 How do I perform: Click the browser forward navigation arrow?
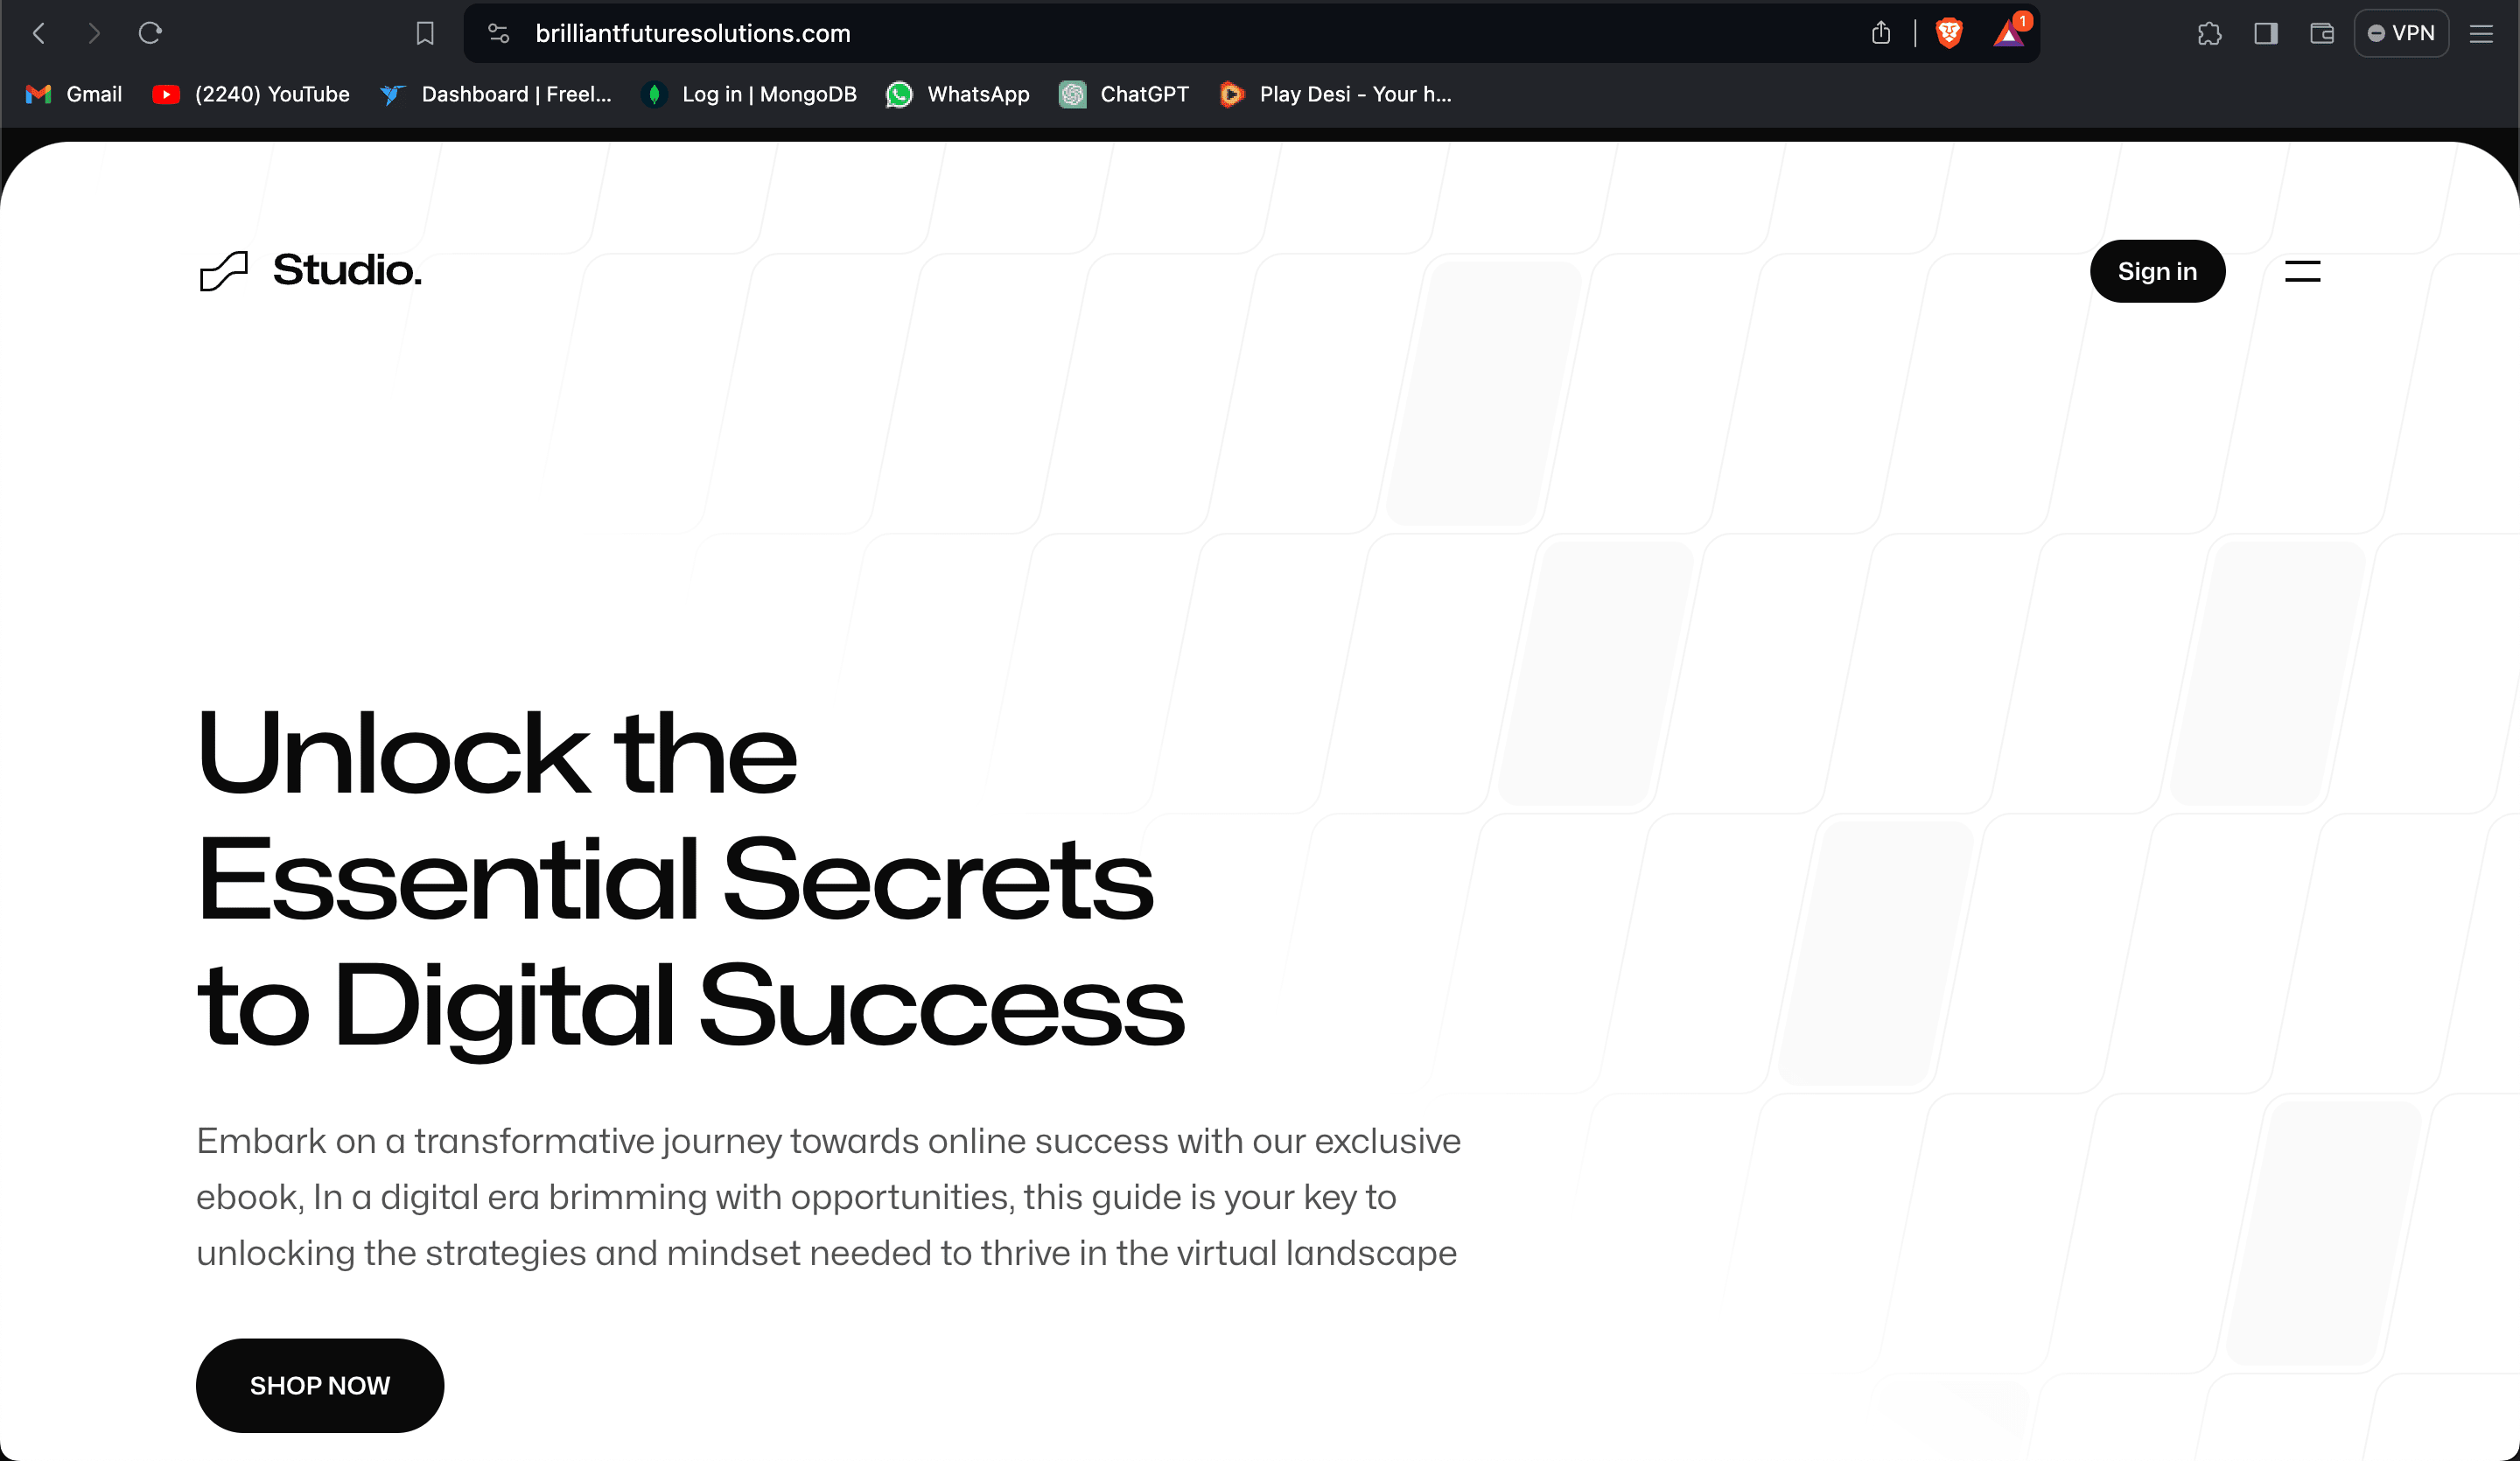(x=94, y=33)
